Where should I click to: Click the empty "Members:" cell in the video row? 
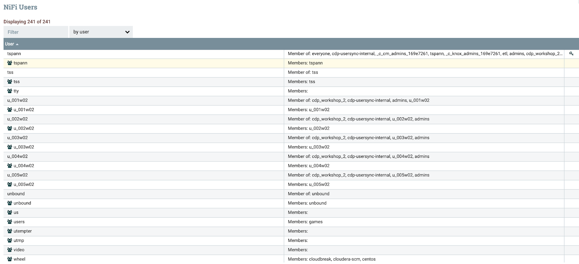pos(424,250)
